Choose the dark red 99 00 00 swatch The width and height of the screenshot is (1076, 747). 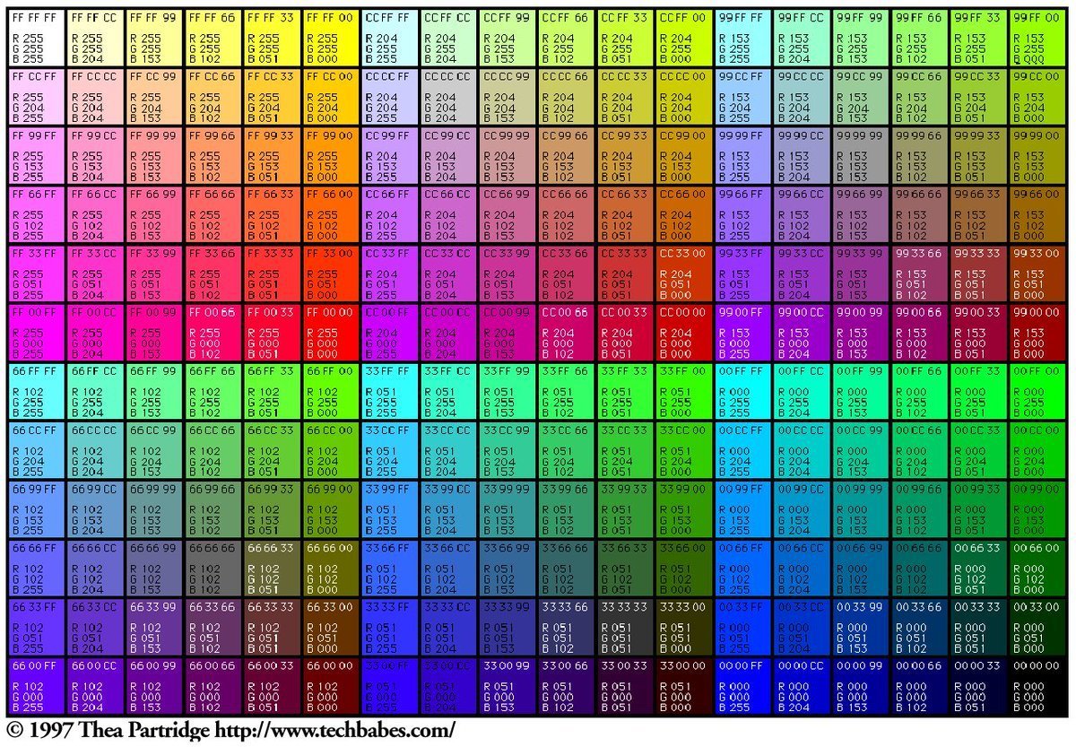[1037, 331]
